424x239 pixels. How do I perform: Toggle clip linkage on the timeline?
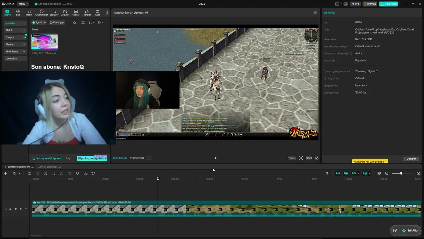(x=354, y=173)
